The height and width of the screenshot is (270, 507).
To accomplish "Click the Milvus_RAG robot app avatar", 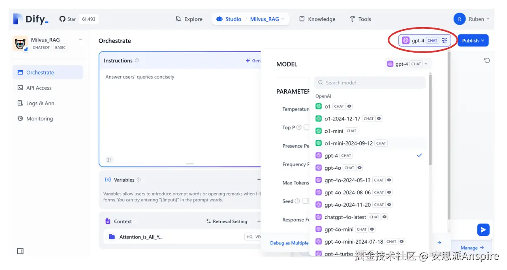I will click(20, 43).
